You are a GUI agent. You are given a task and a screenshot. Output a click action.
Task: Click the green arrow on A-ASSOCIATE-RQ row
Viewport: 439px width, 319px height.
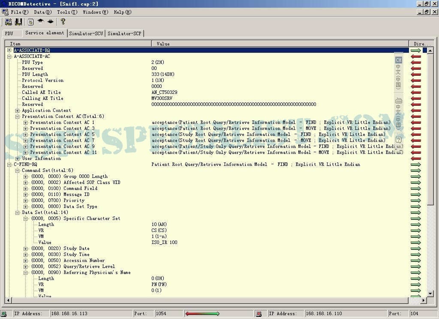point(415,50)
